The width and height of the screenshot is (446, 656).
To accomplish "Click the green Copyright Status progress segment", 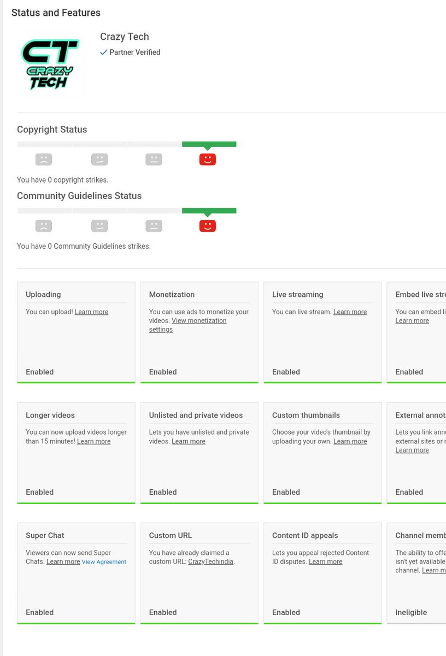I will [209, 144].
